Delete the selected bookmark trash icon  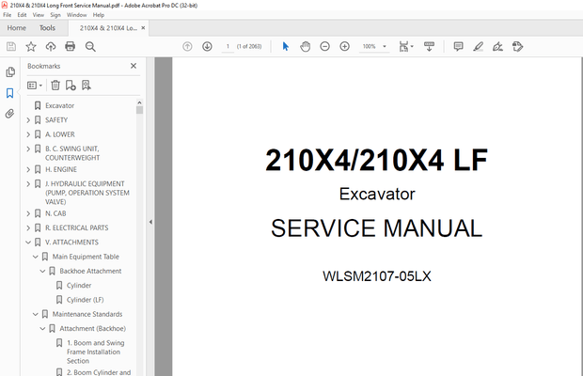tap(55, 86)
